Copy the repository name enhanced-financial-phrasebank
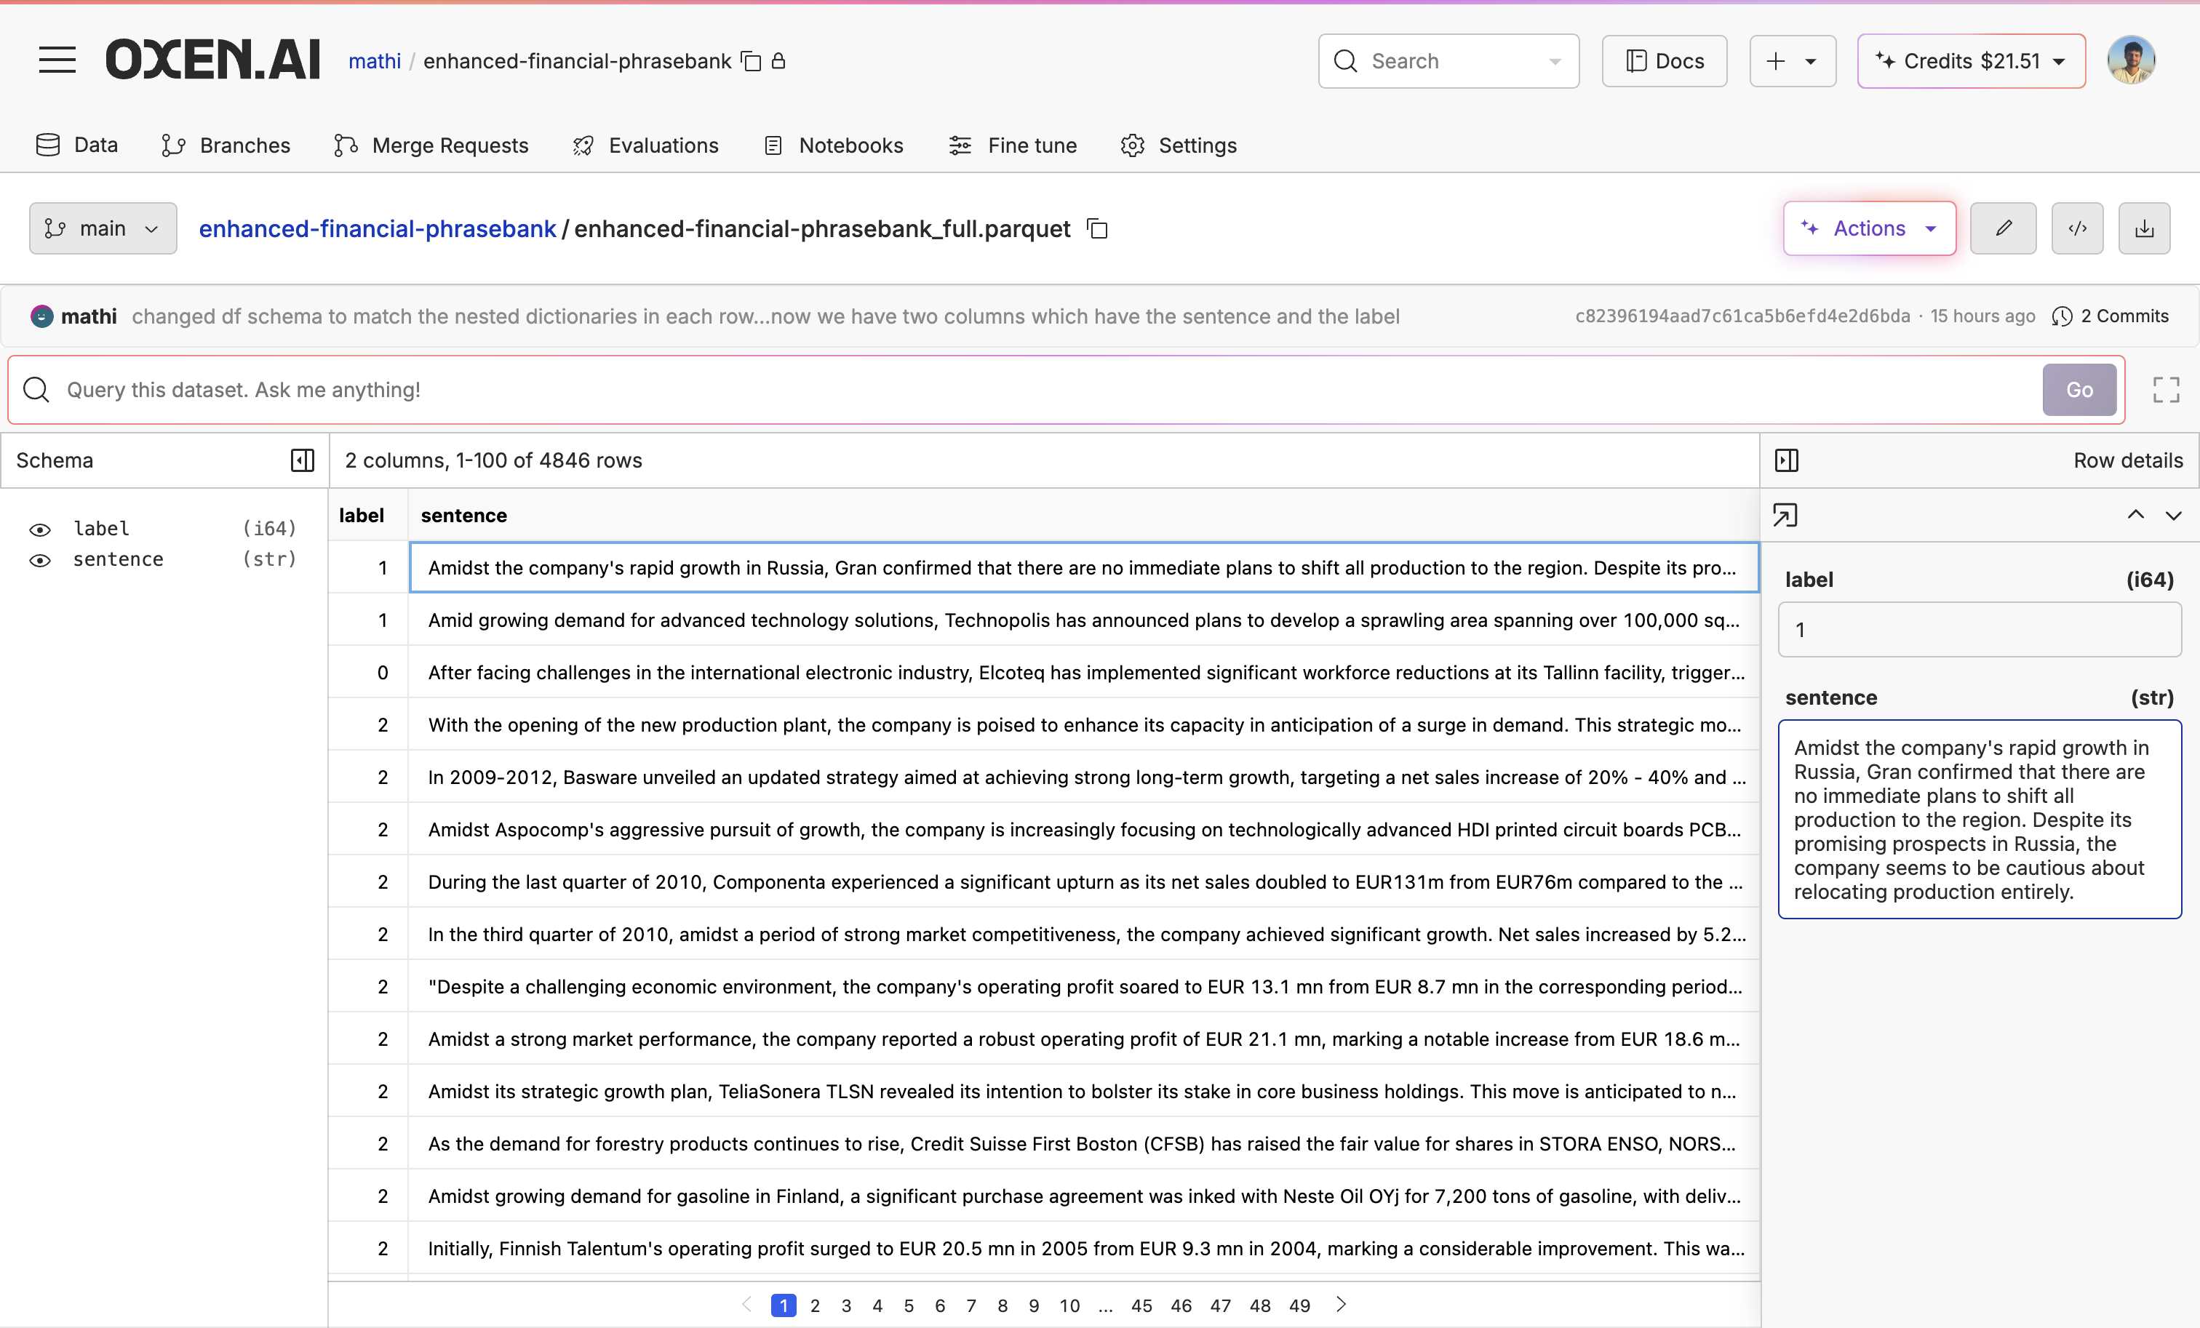 click(751, 62)
